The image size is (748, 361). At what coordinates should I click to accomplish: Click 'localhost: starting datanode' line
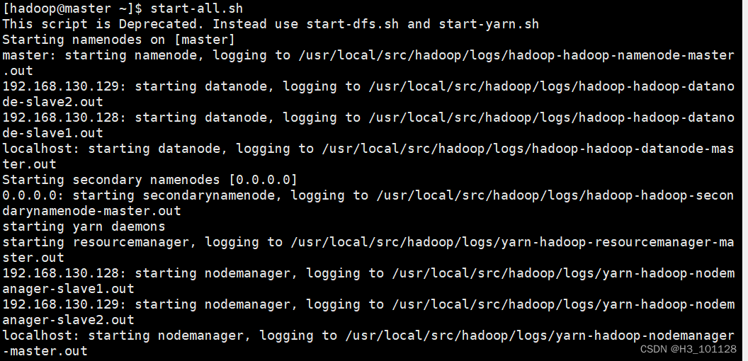click(368, 149)
